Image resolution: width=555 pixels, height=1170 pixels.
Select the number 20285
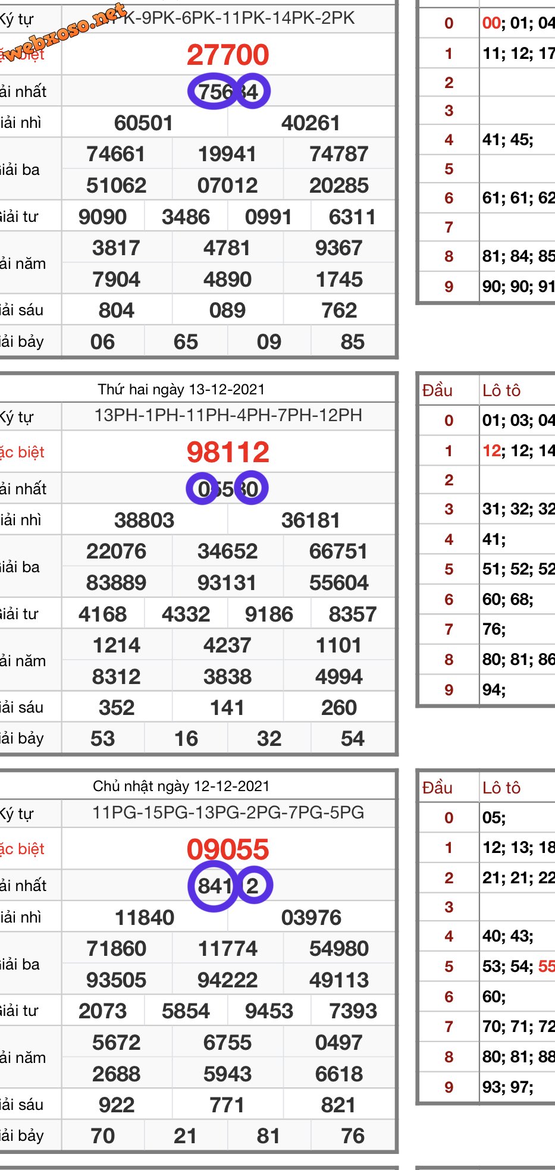[x=339, y=186]
